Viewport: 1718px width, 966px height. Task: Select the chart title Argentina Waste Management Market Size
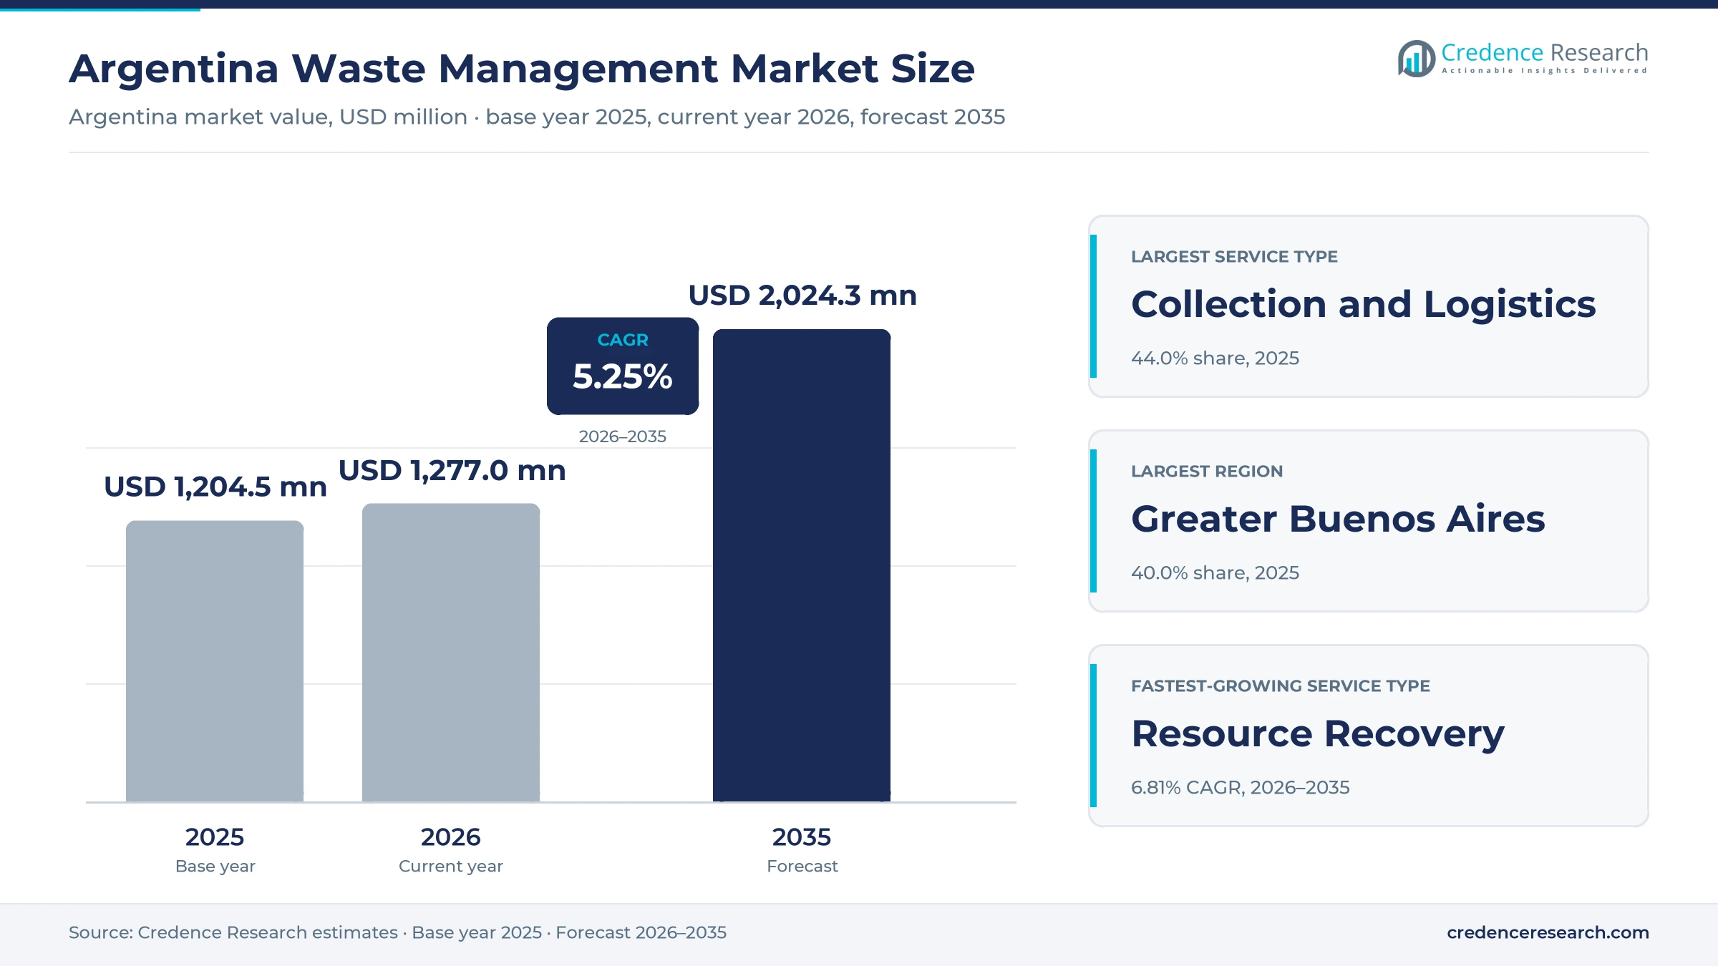[x=522, y=69]
